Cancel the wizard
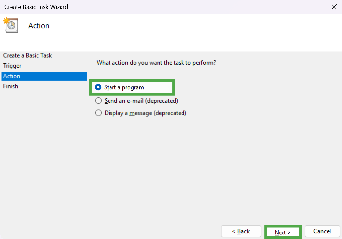Screen dimensions: 342x239 pyautogui.click(x=322, y=231)
